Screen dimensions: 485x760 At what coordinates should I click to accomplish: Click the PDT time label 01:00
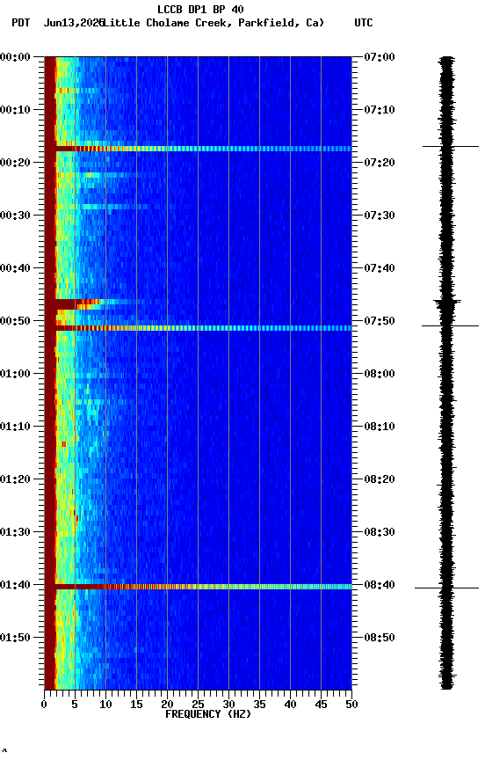coord(15,374)
